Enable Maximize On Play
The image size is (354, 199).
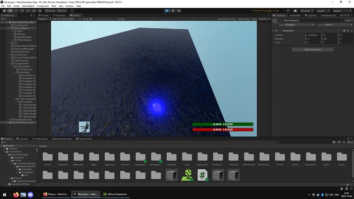(226, 19)
